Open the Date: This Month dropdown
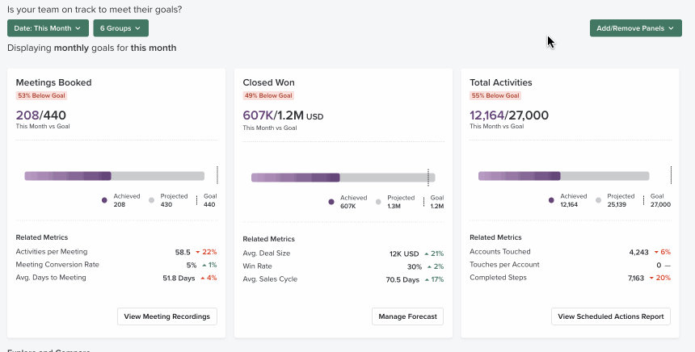This screenshot has width=695, height=352. click(x=48, y=28)
